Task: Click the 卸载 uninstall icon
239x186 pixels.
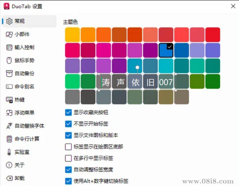Action: click(9, 178)
